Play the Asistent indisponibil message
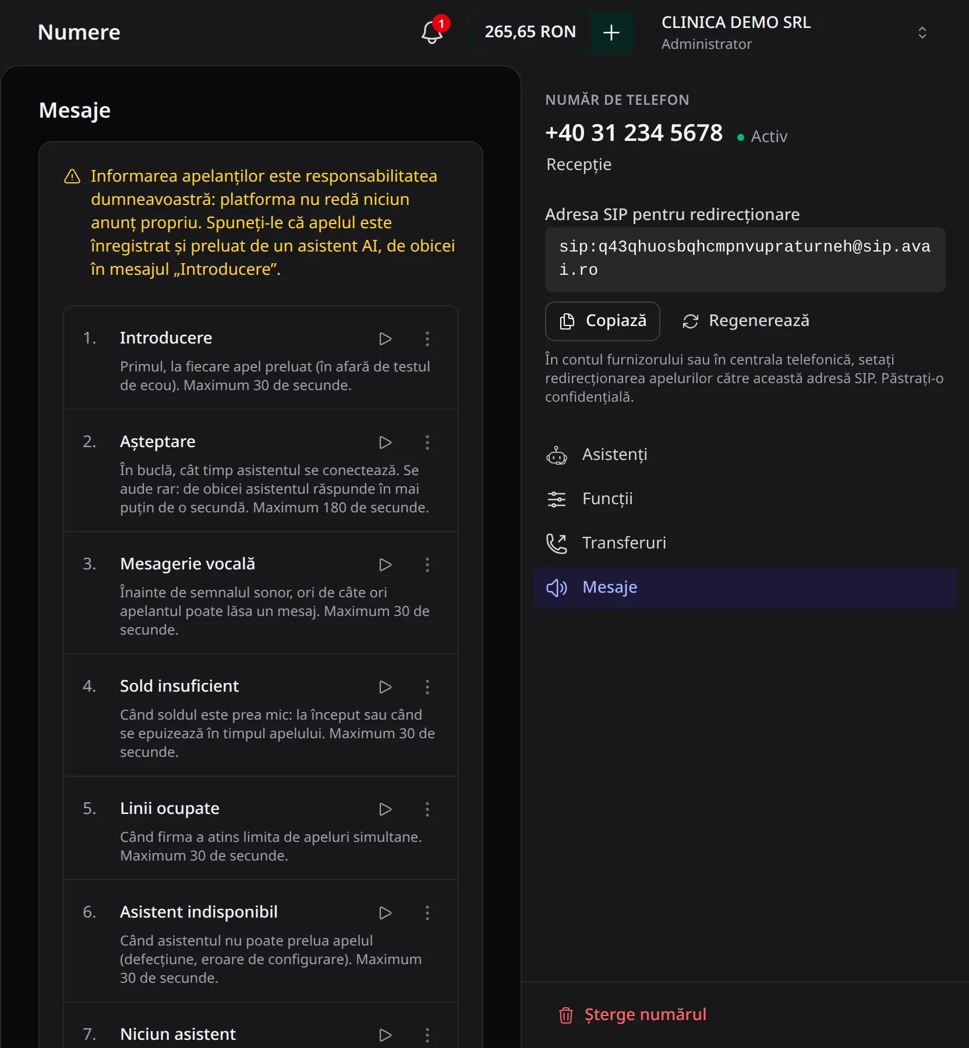Image resolution: width=969 pixels, height=1048 pixels. point(385,913)
